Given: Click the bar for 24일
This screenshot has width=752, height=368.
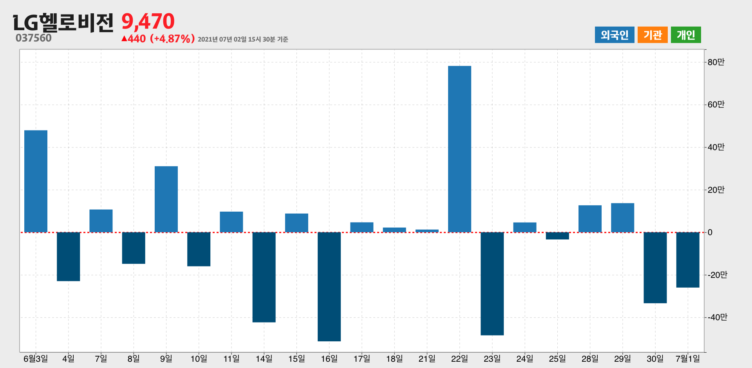Looking at the screenshot, I should [x=525, y=227].
